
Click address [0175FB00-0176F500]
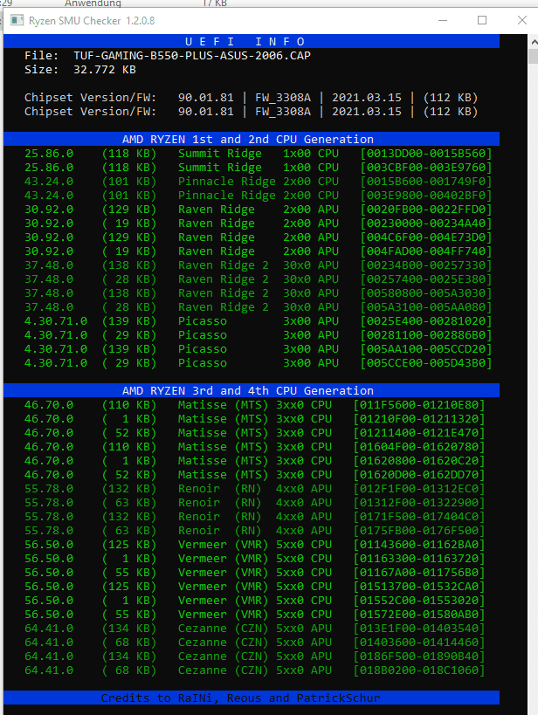(x=419, y=531)
